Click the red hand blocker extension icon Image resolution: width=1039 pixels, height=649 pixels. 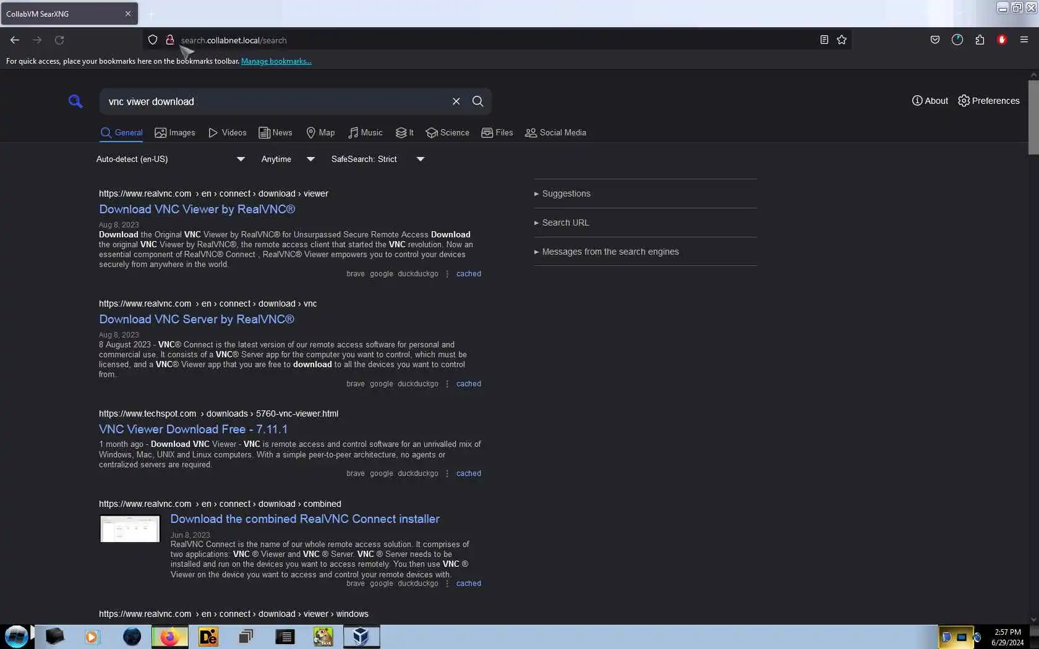click(x=1002, y=40)
